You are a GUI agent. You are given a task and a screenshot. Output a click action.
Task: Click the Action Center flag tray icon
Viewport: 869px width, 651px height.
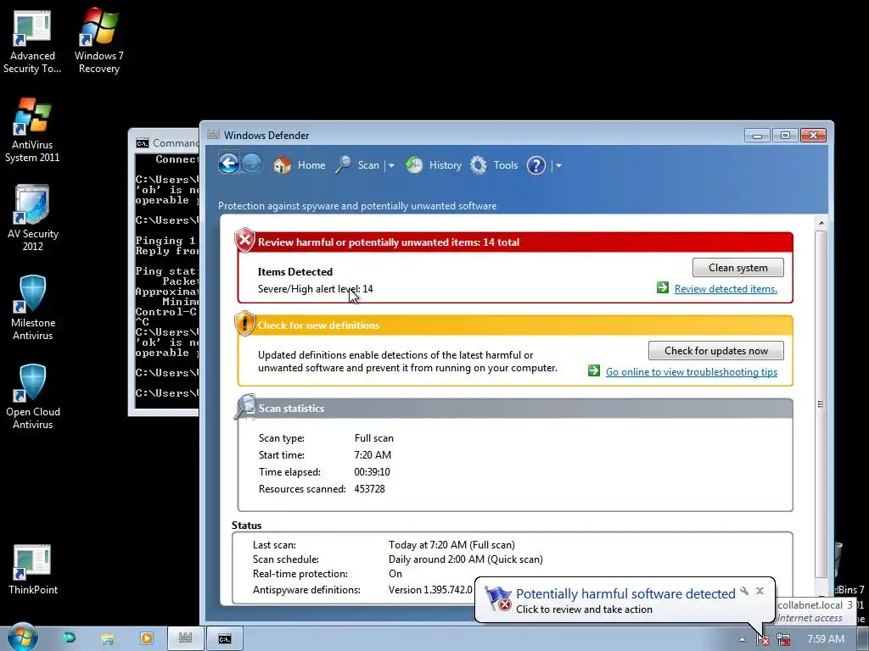tap(763, 639)
